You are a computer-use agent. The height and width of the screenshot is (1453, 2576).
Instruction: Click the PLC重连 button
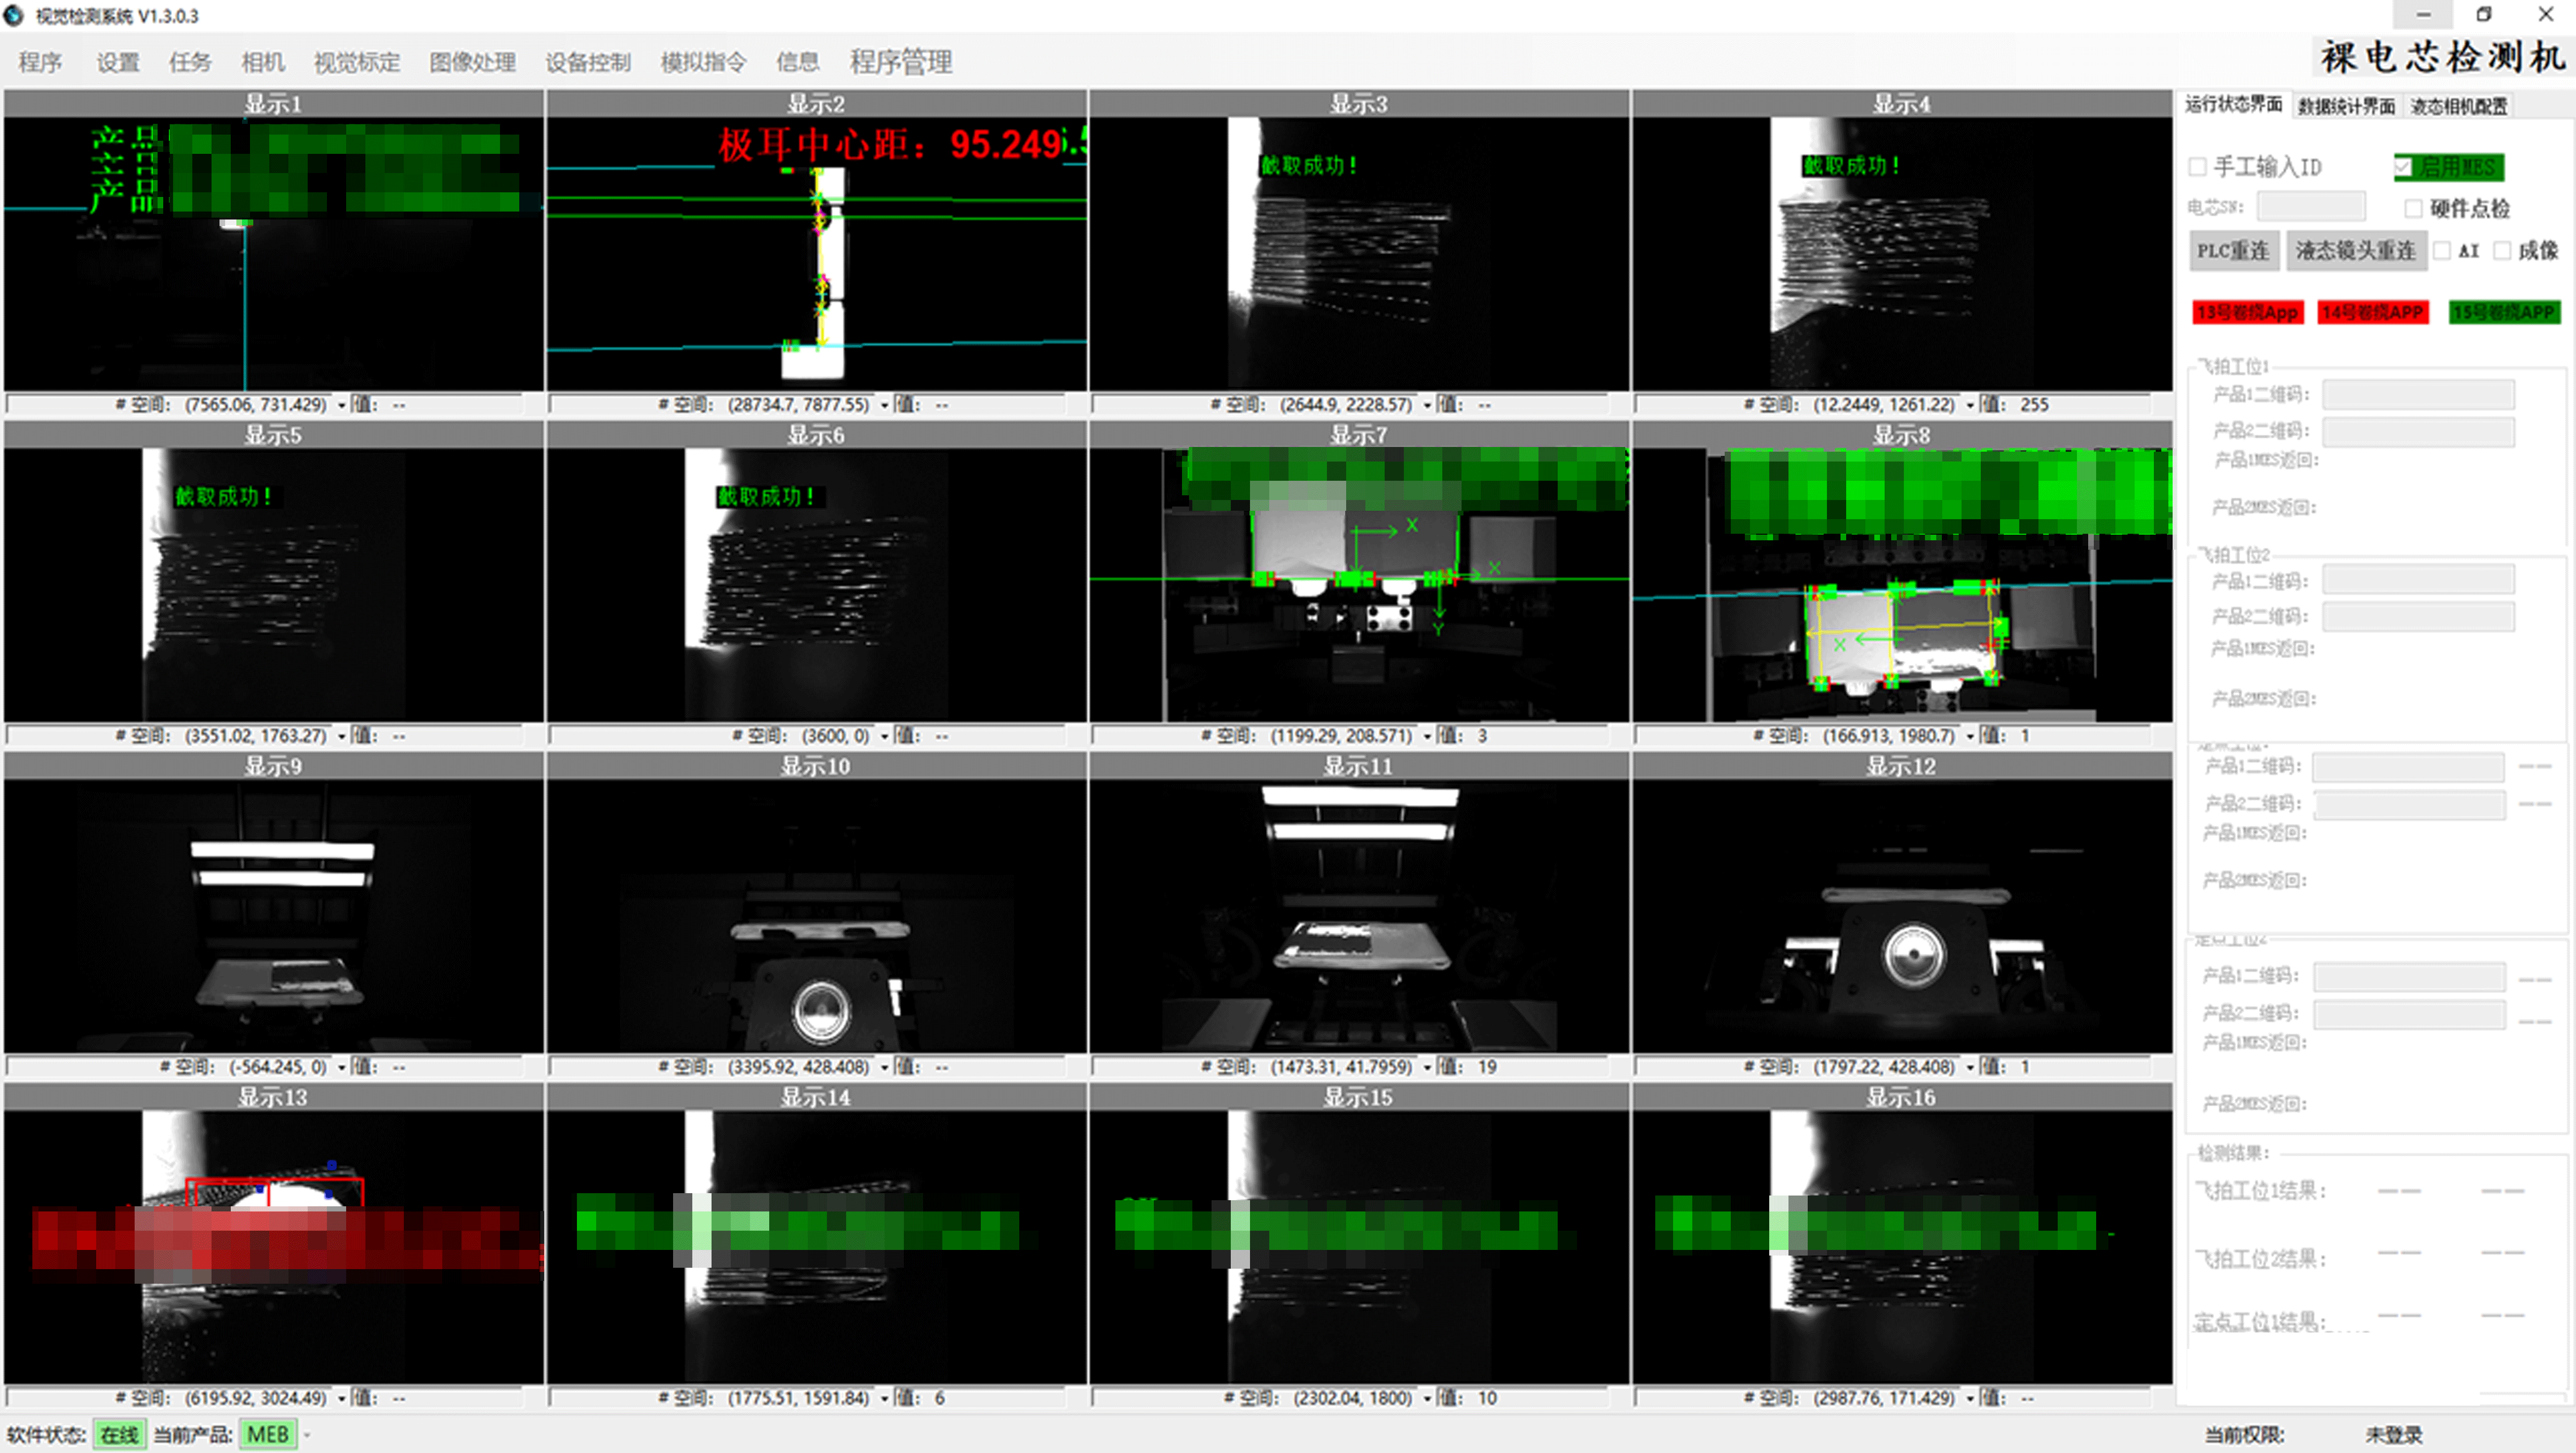tap(2233, 250)
